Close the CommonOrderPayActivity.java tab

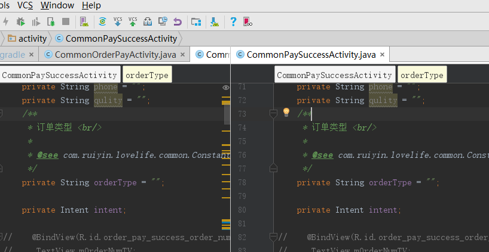click(x=183, y=55)
